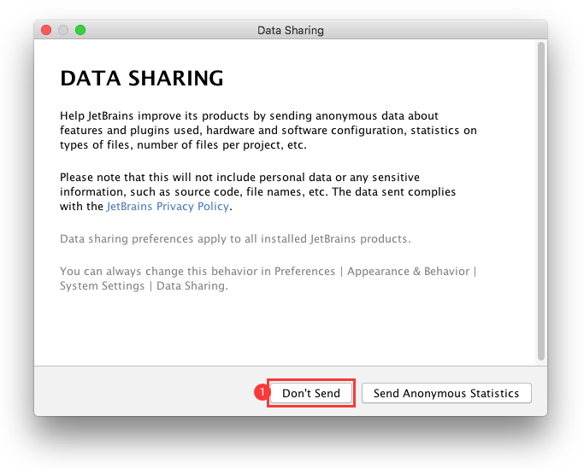Click the paragraph starting with Help JetBrains improve

[268, 130]
